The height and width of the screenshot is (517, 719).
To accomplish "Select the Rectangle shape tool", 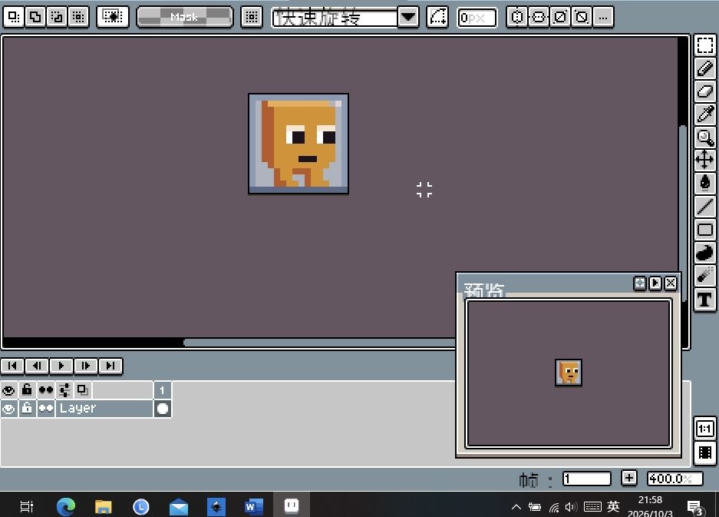I will pos(704,229).
